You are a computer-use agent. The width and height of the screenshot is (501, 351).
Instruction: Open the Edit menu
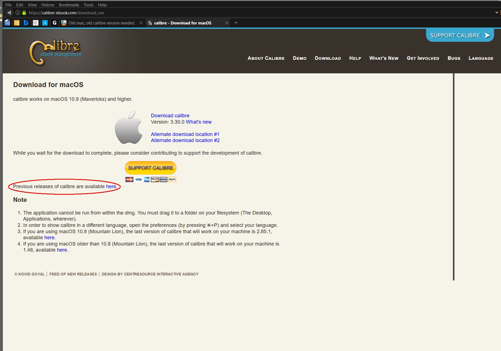click(x=20, y=5)
